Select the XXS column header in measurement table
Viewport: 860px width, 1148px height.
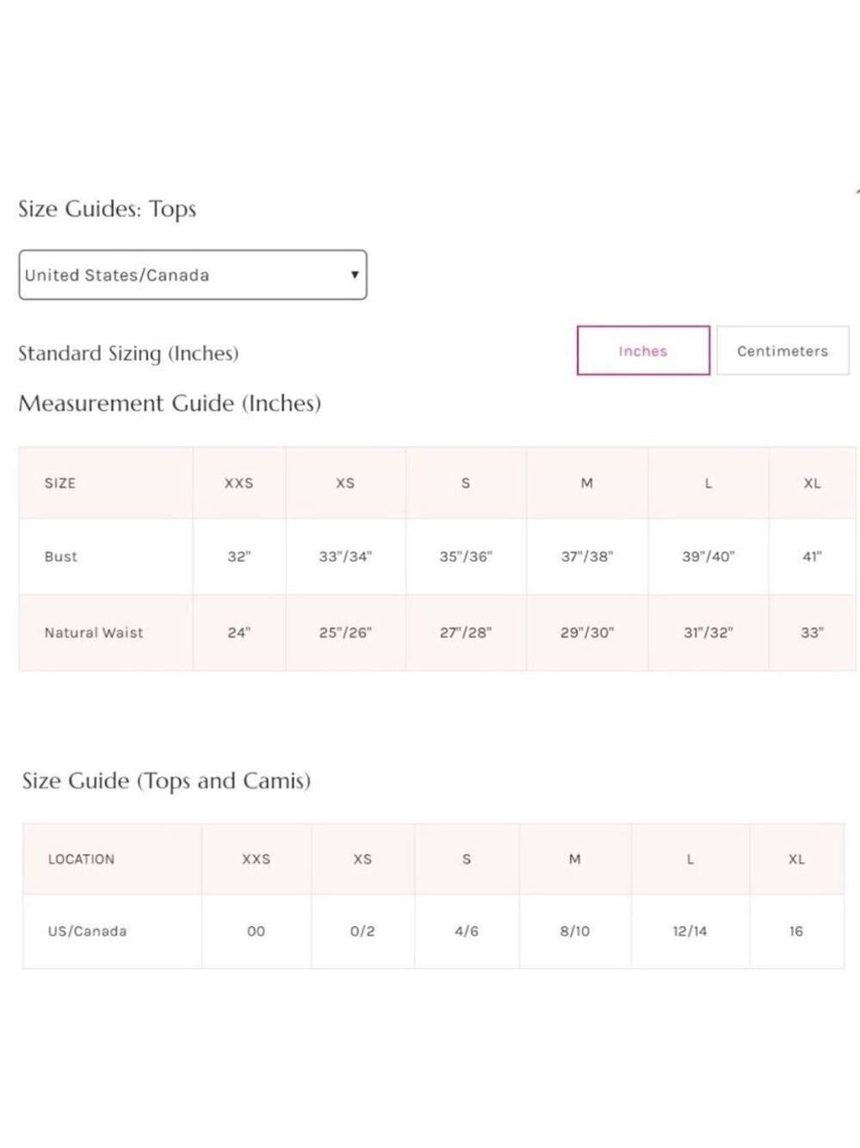tap(239, 483)
